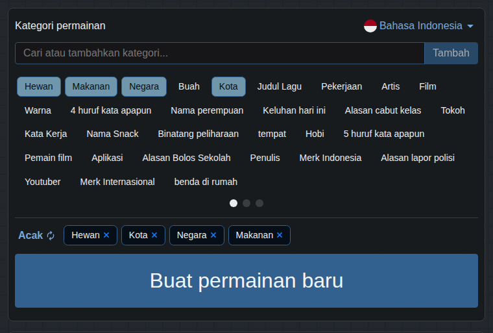
Task: Select the Aplikasi category
Action: [x=107, y=158]
